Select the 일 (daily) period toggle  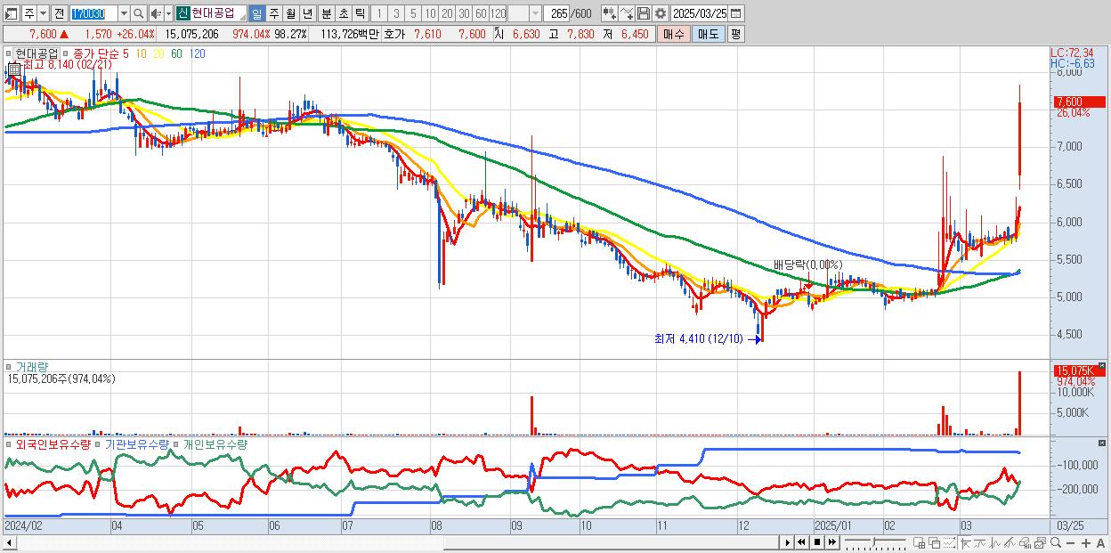click(x=256, y=13)
